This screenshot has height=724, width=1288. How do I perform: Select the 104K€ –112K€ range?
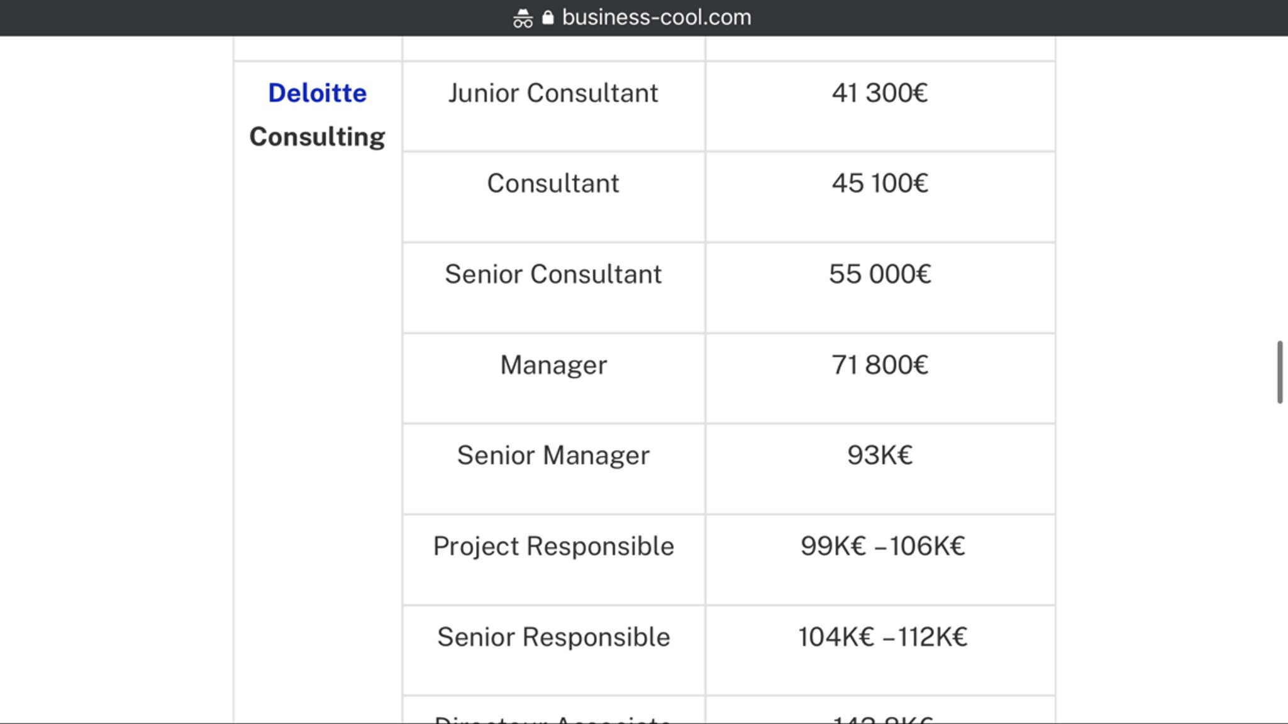click(882, 637)
